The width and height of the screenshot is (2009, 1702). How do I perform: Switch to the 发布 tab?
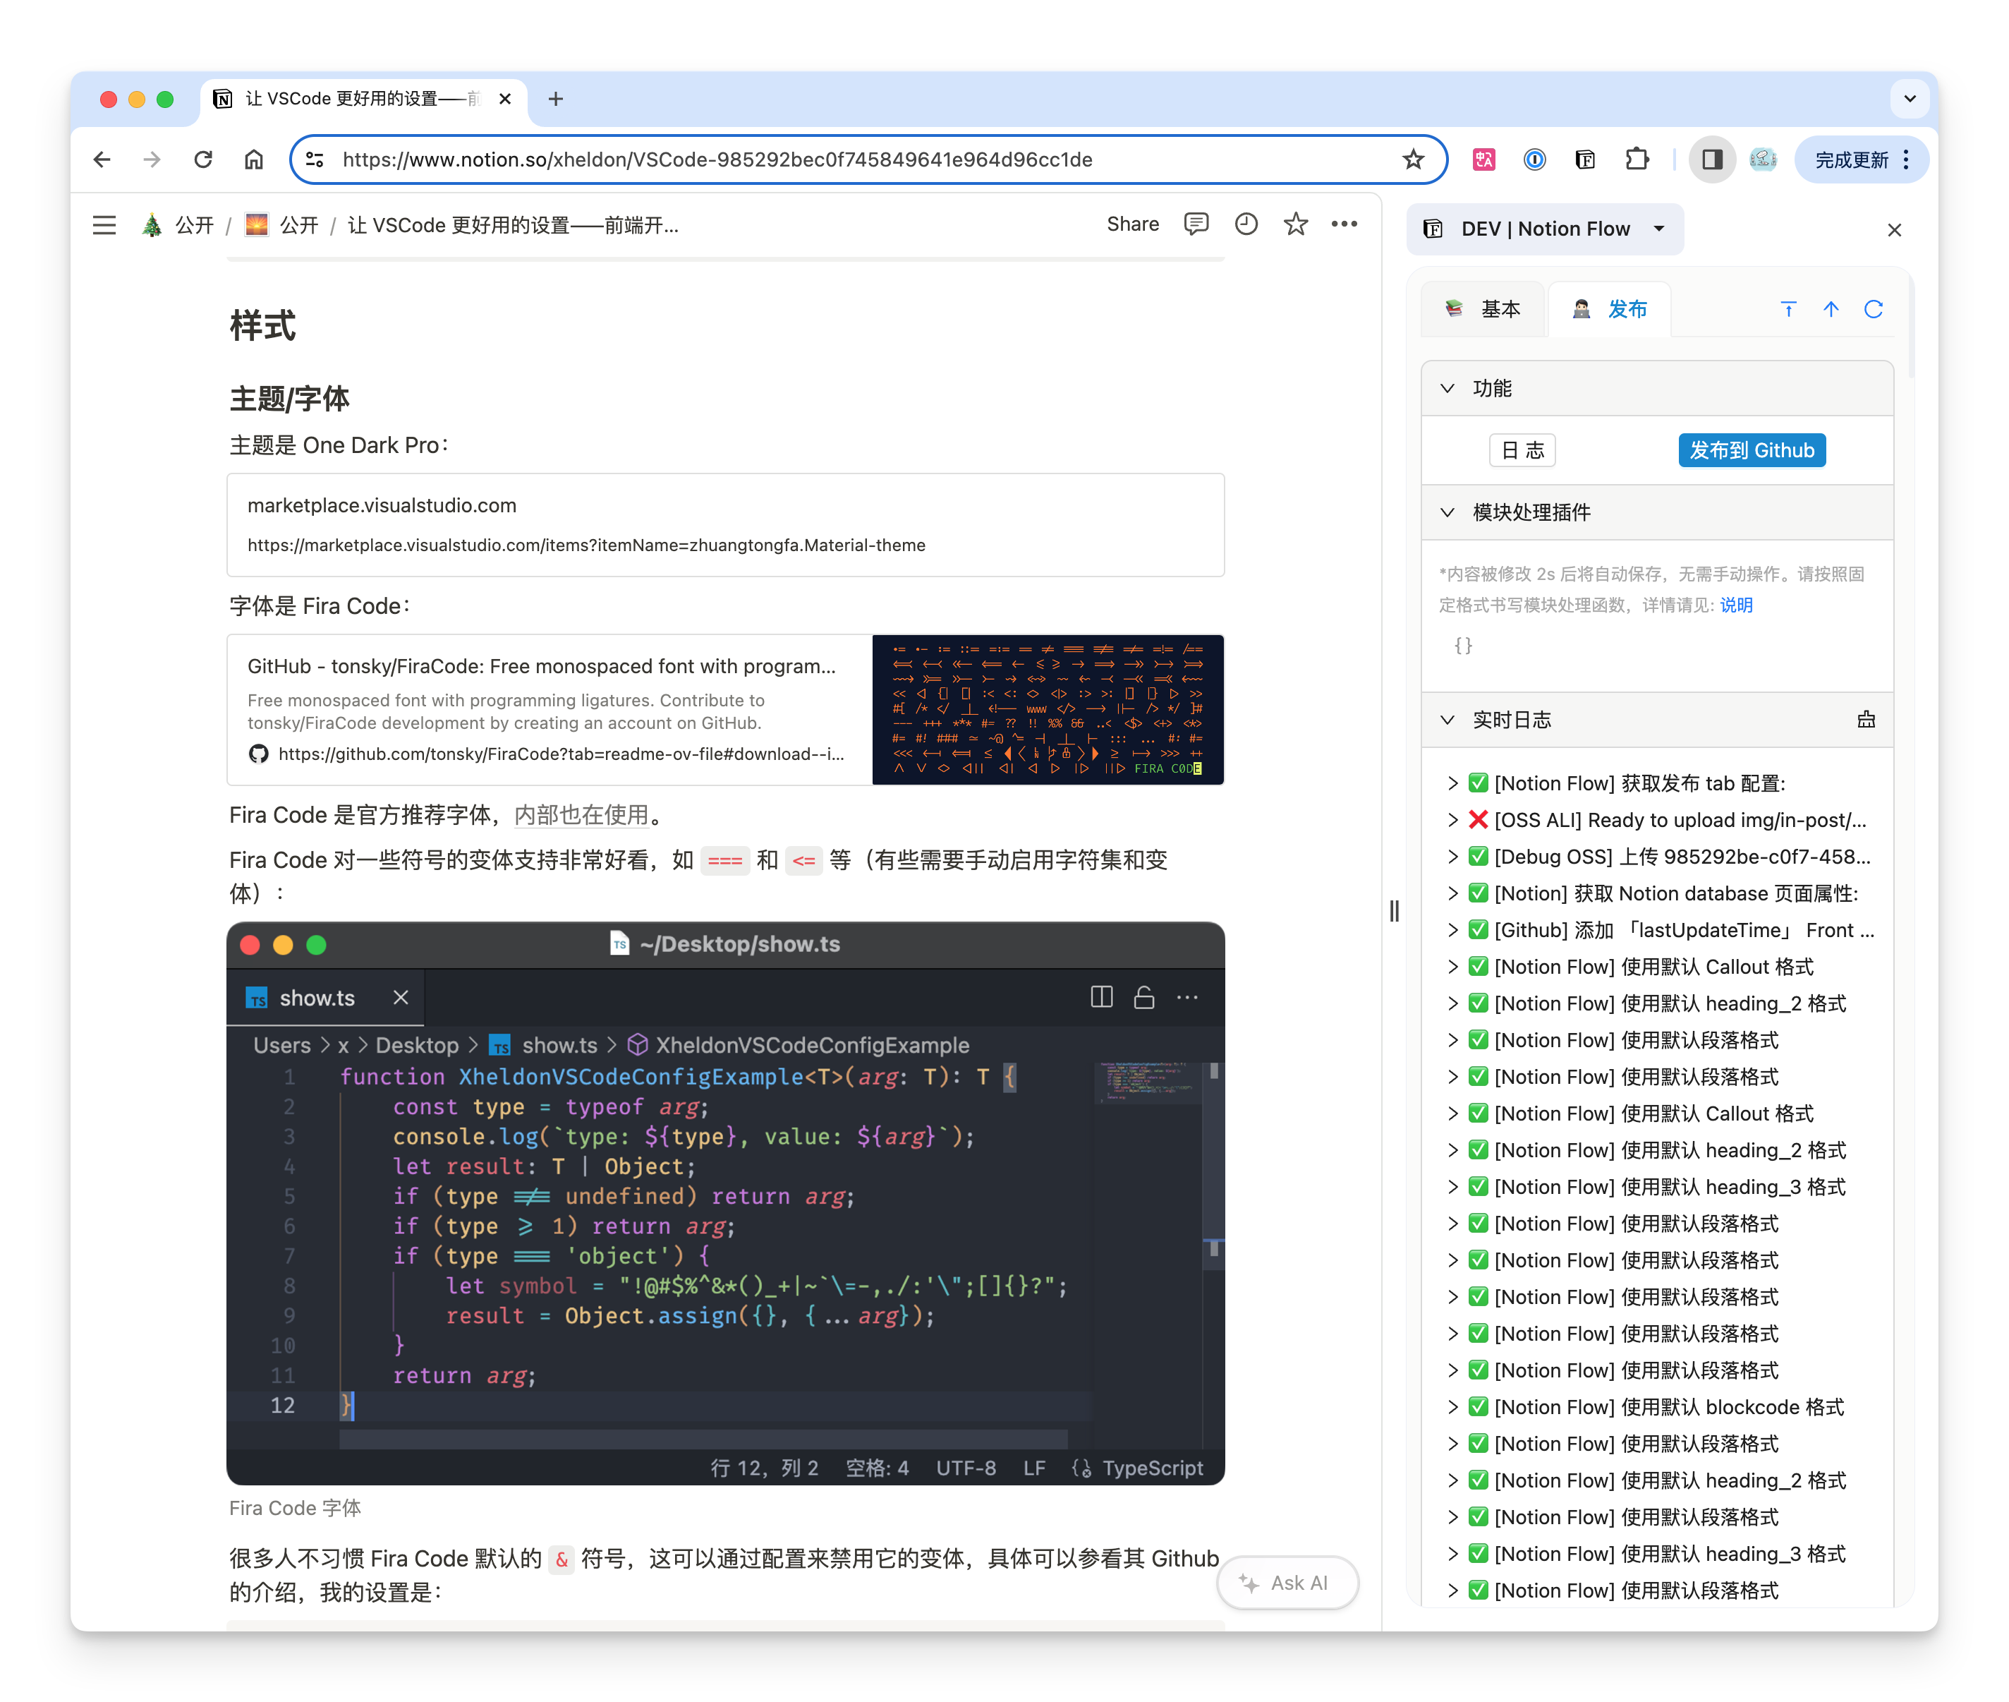point(1610,309)
